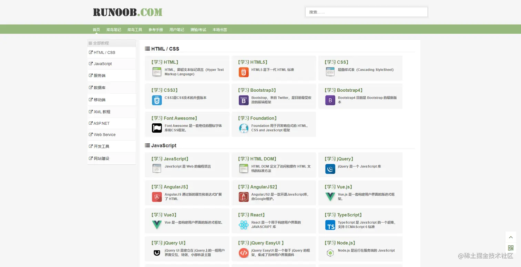
Task: Open the 首页 navigation tab
Action: click(x=96, y=30)
